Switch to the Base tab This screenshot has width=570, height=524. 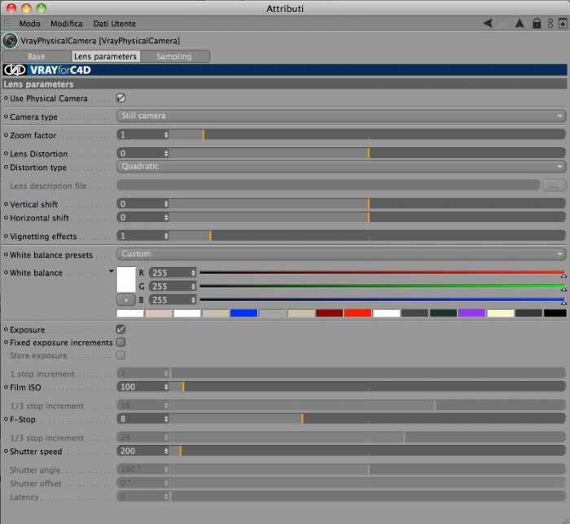[37, 56]
